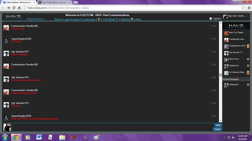Collapse the user list arrow beside Halo Nation
This screenshot has height=141, width=252.
click(x=224, y=25)
